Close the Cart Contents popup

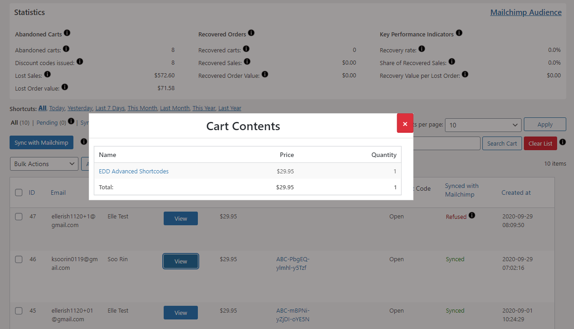pyautogui.click(x=405, y=123)
